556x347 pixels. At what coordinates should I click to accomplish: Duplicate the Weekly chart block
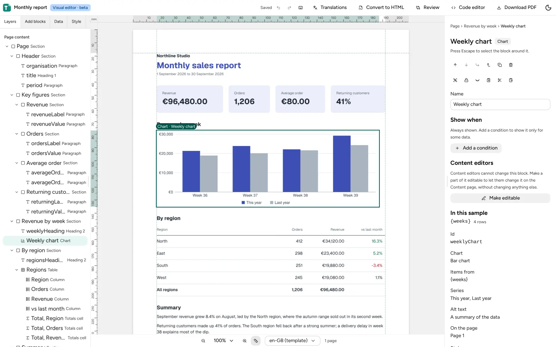(x=500, y=65)
